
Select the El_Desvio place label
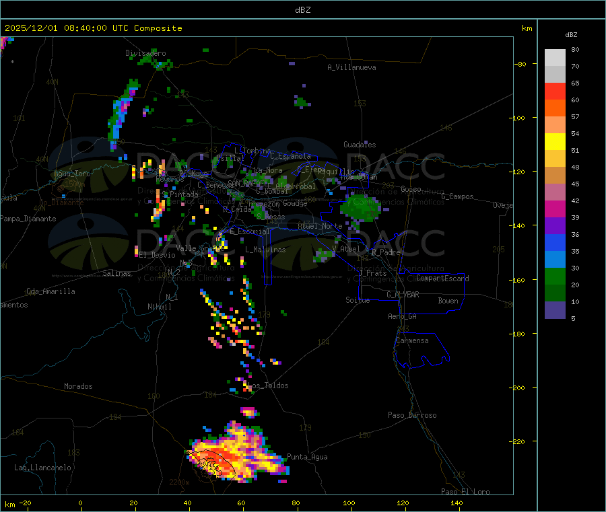[157, 255]
